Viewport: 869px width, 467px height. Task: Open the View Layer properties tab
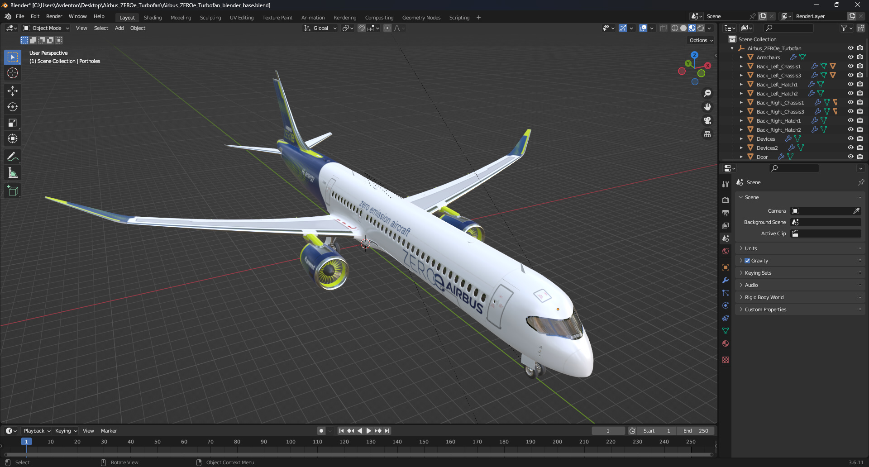coord(726,225)
